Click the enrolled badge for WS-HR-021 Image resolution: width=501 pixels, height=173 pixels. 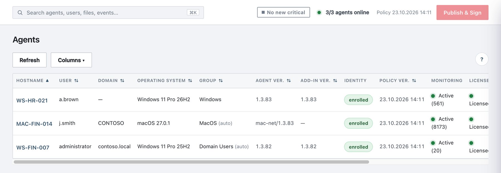click(x=358, y=100)
